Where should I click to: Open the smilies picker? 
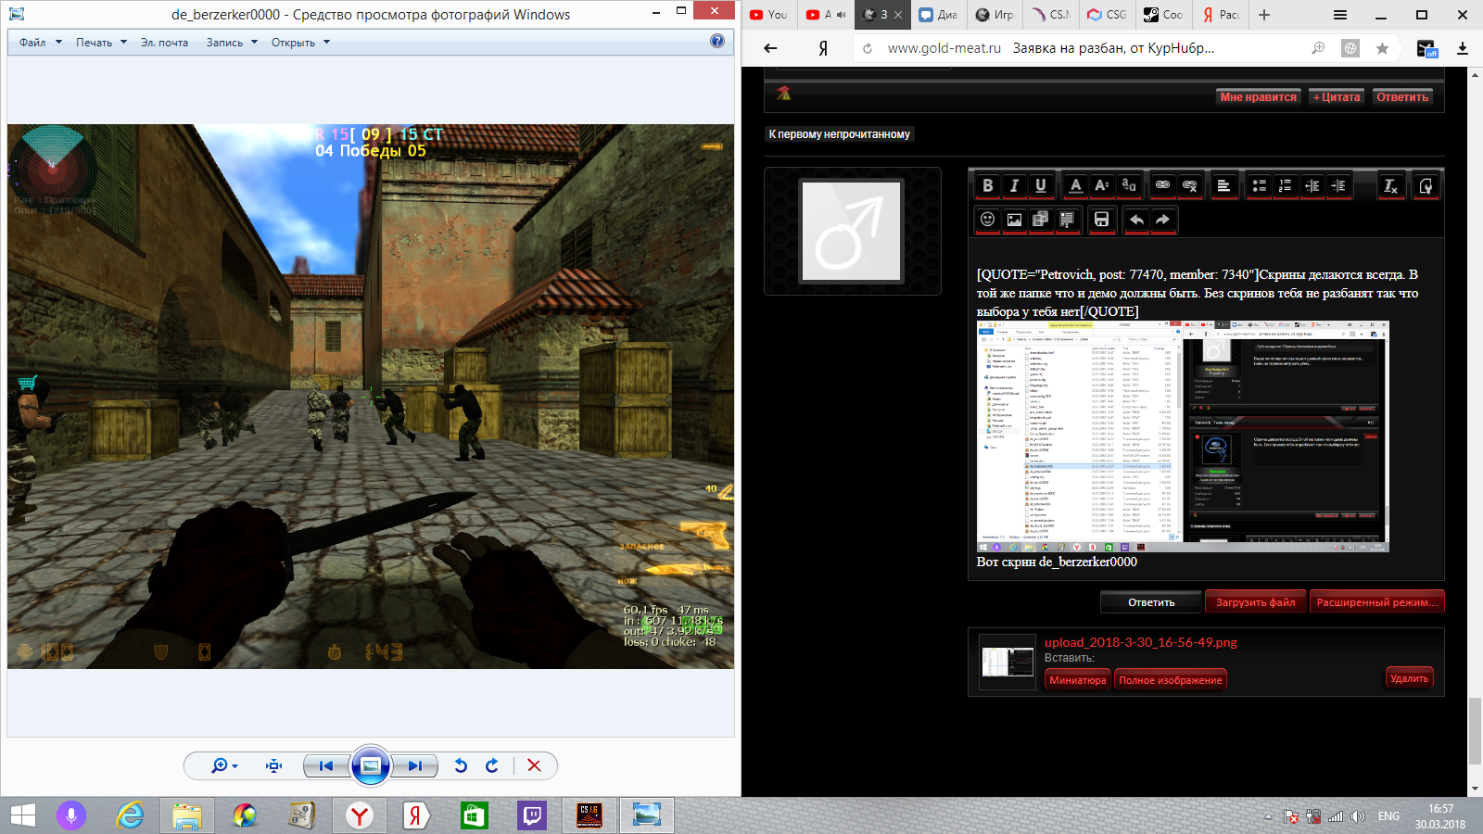[988, 220]
